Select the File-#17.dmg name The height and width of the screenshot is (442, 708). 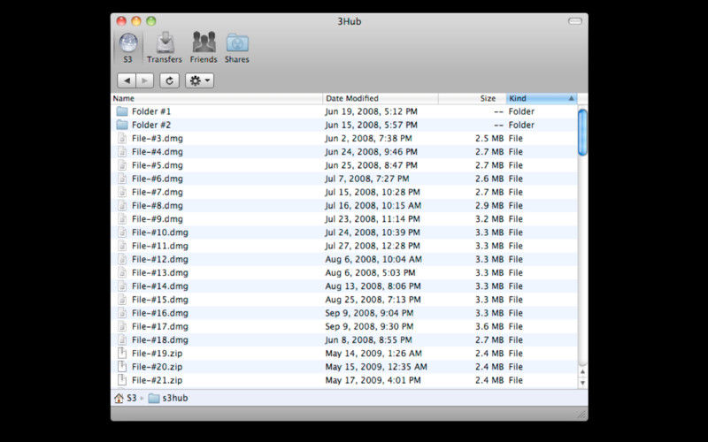[x=160, y=326]
